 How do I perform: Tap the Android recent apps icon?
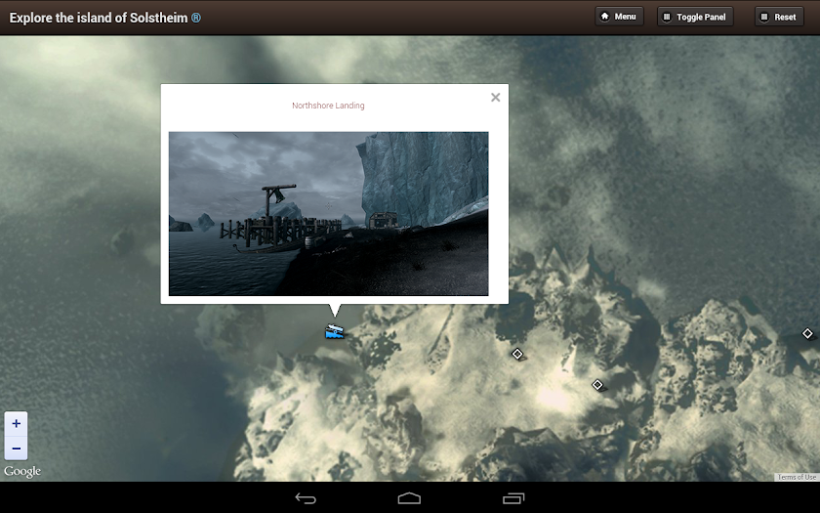513,498
